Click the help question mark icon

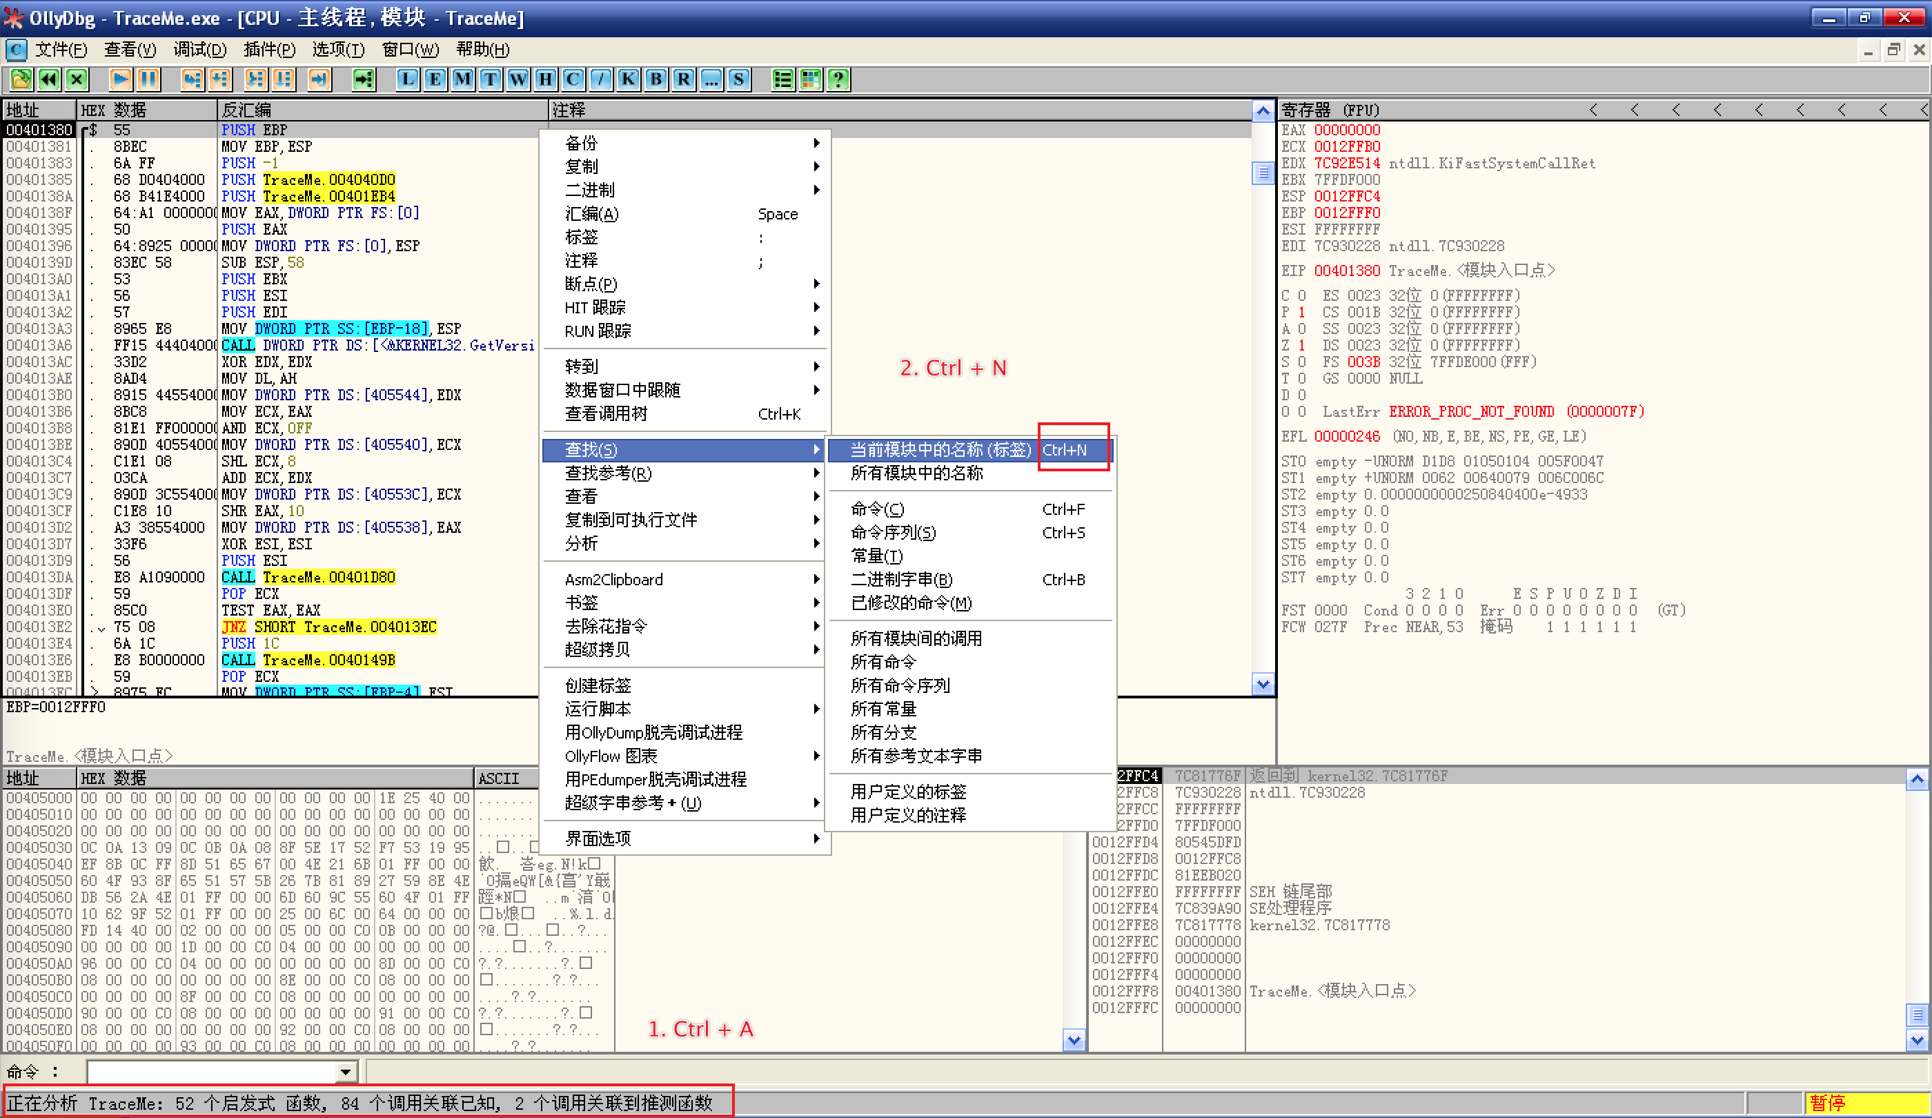(x=838, y=79)
